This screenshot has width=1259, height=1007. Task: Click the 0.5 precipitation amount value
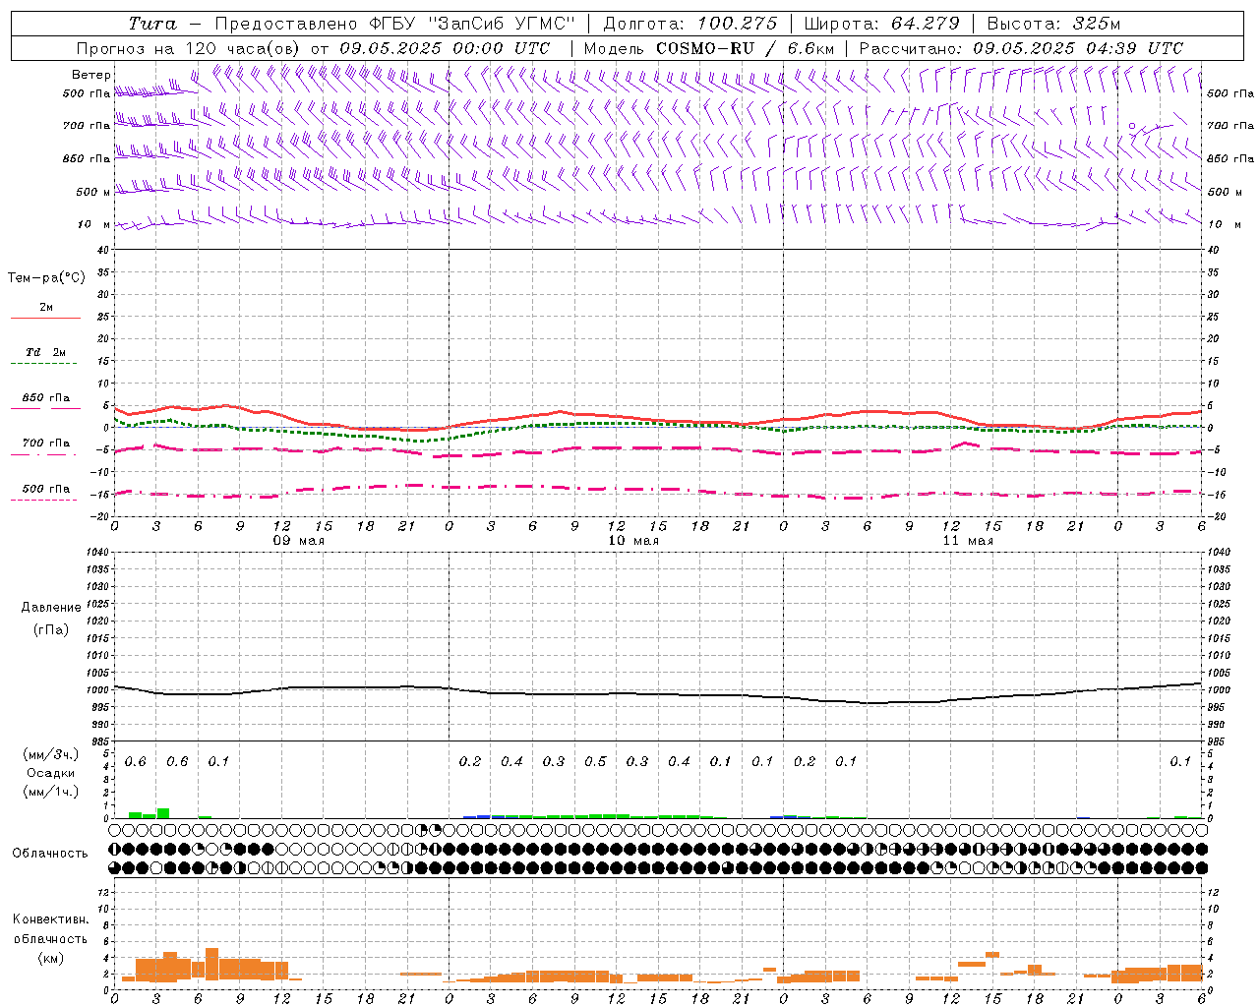click(595, 762)
